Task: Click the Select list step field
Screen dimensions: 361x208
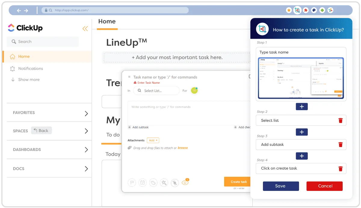Action: coord(301,120)
